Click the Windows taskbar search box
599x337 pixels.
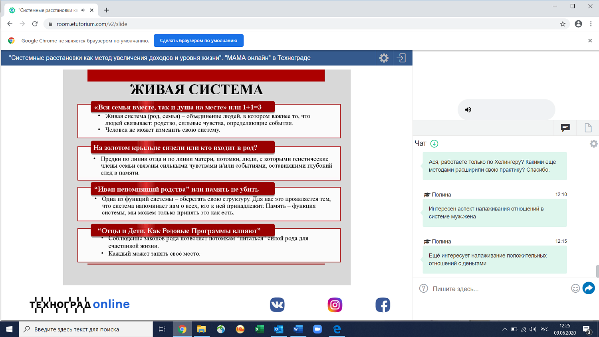pos(86,329)
